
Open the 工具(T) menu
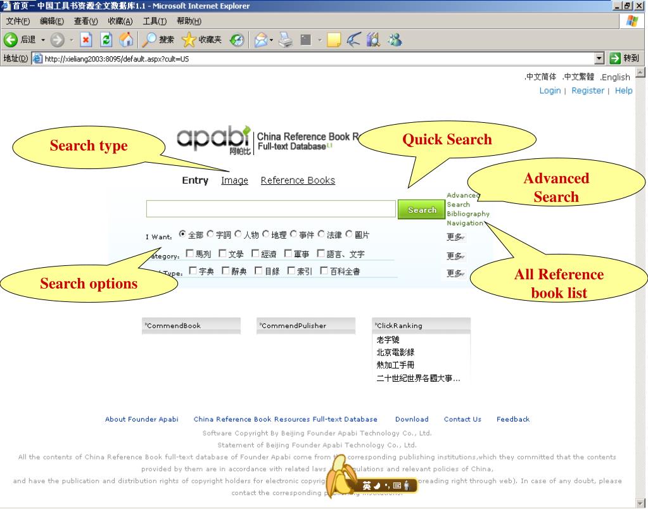click(x=155, y=21)
